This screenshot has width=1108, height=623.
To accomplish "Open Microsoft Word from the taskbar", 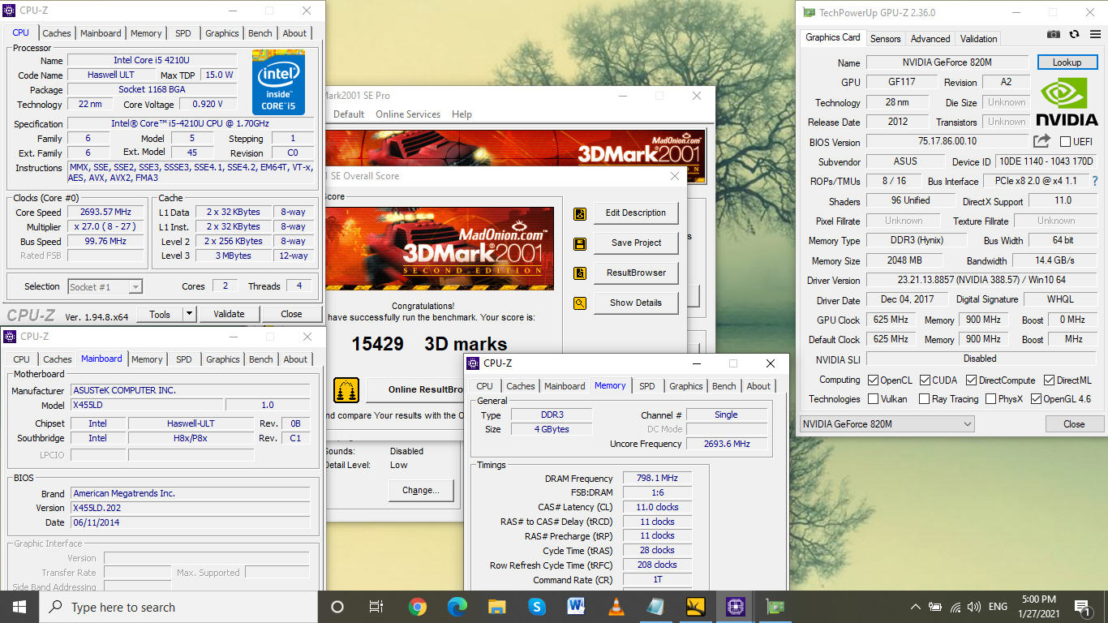I will click(x=576, y=606).
